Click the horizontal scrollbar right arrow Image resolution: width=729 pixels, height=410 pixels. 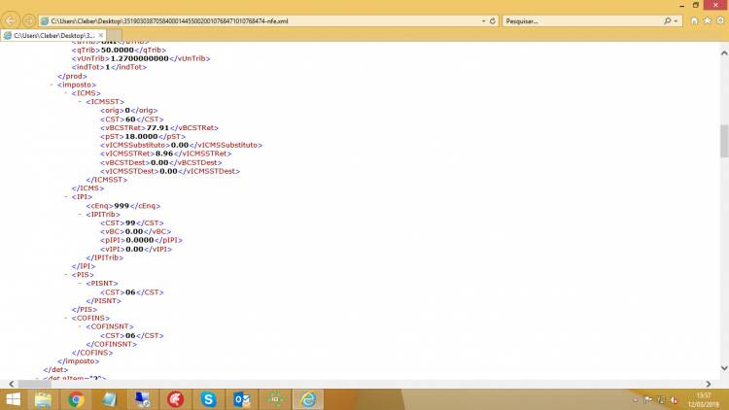tap(708, 384)
